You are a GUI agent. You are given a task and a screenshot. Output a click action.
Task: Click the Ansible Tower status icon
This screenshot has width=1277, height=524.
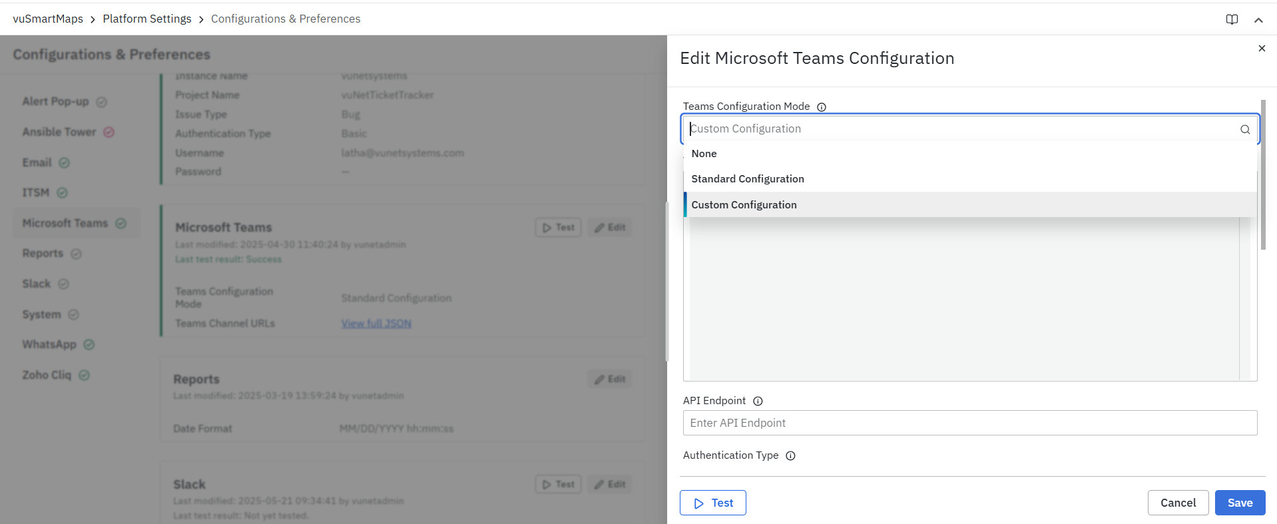coord(109,132)
